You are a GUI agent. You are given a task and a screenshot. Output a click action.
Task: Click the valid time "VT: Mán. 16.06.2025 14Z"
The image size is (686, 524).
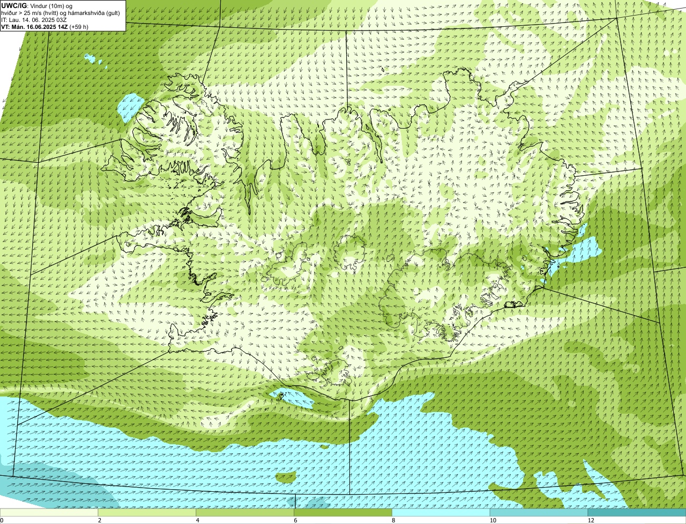34,26
